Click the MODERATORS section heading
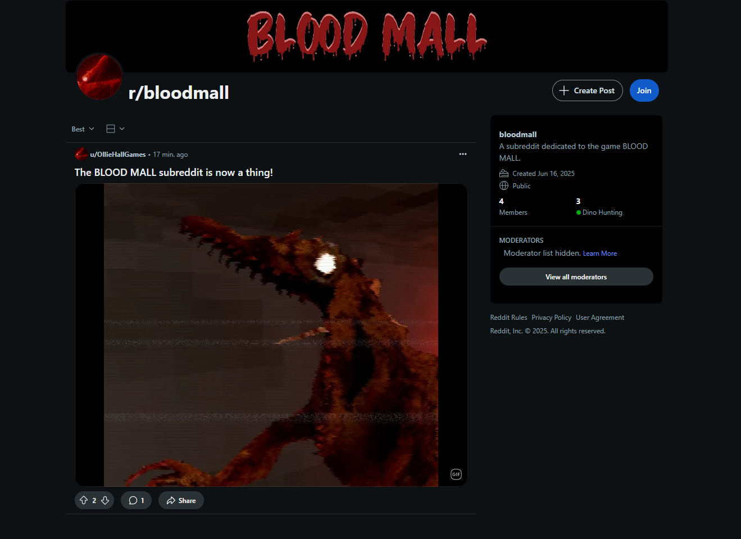 tap(521, 240)
